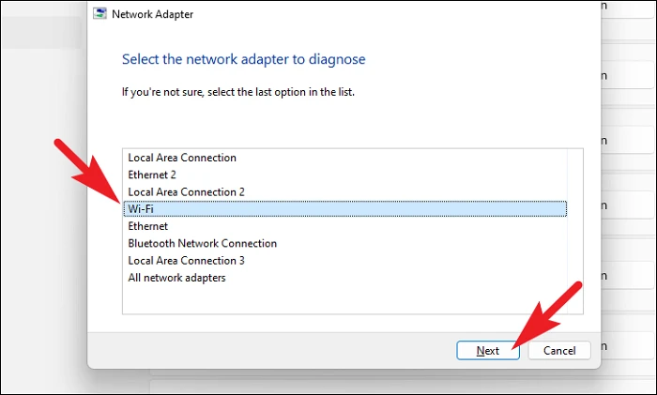Screen dimensions: 657x395
Task: Click the Network Adapter title icon
Action: tap(99, 13)
